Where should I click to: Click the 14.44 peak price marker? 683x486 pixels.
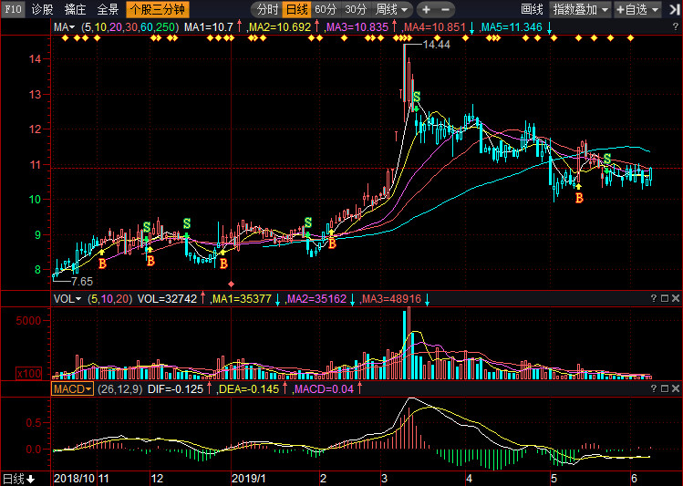click(x=436, y=45)
